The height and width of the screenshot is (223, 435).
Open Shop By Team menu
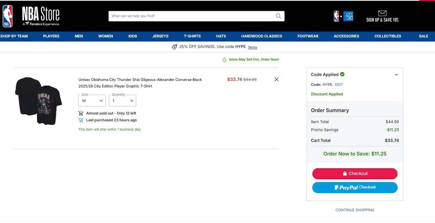[14, 36]
